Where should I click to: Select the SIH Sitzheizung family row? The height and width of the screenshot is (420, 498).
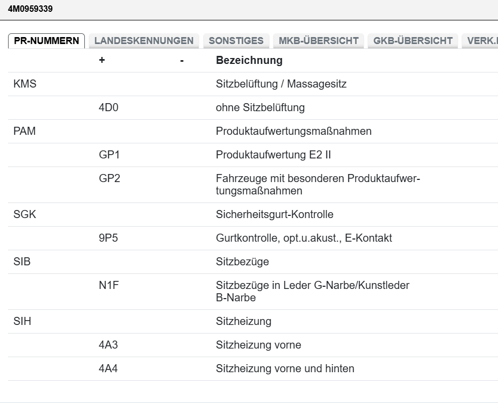click(23, 322)
